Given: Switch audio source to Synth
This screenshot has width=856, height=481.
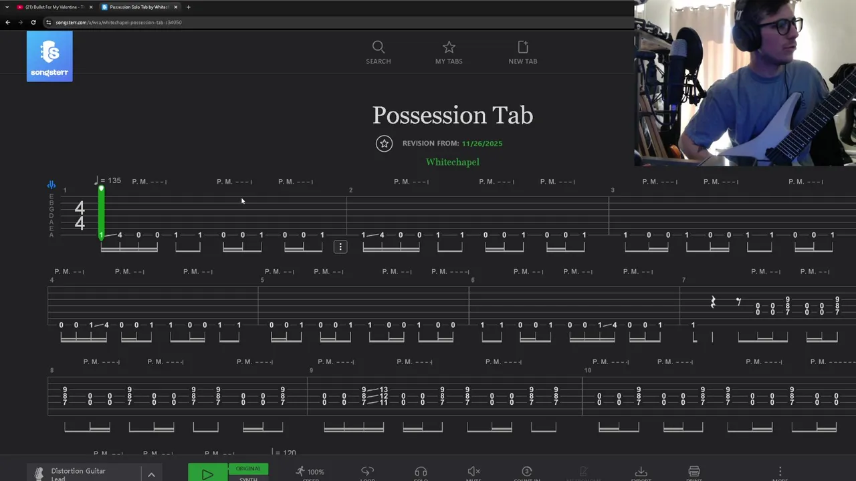Looking at the screenshot, I should [x=248, y=478].
